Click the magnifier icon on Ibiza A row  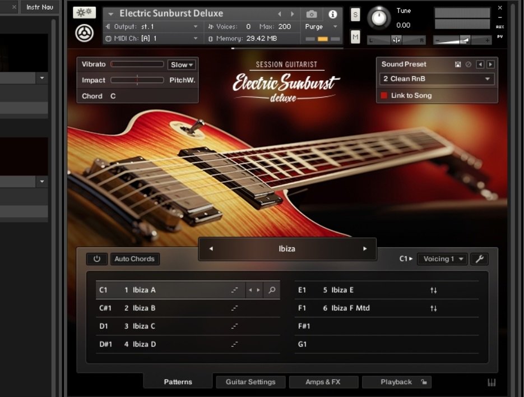pos(272,290)
